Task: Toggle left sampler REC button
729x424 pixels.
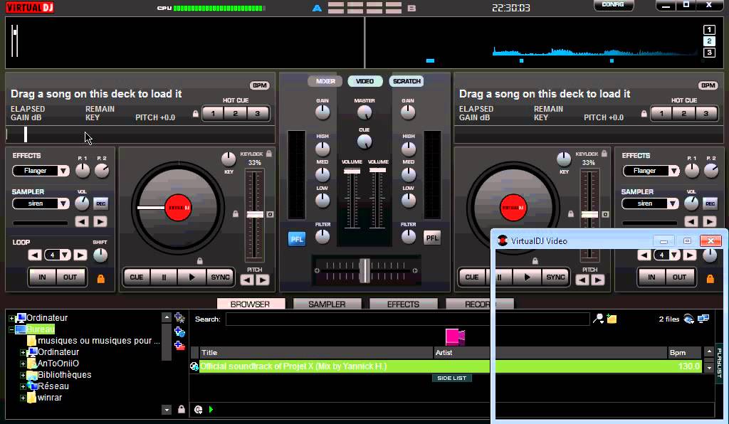Action: coord(100,203)
